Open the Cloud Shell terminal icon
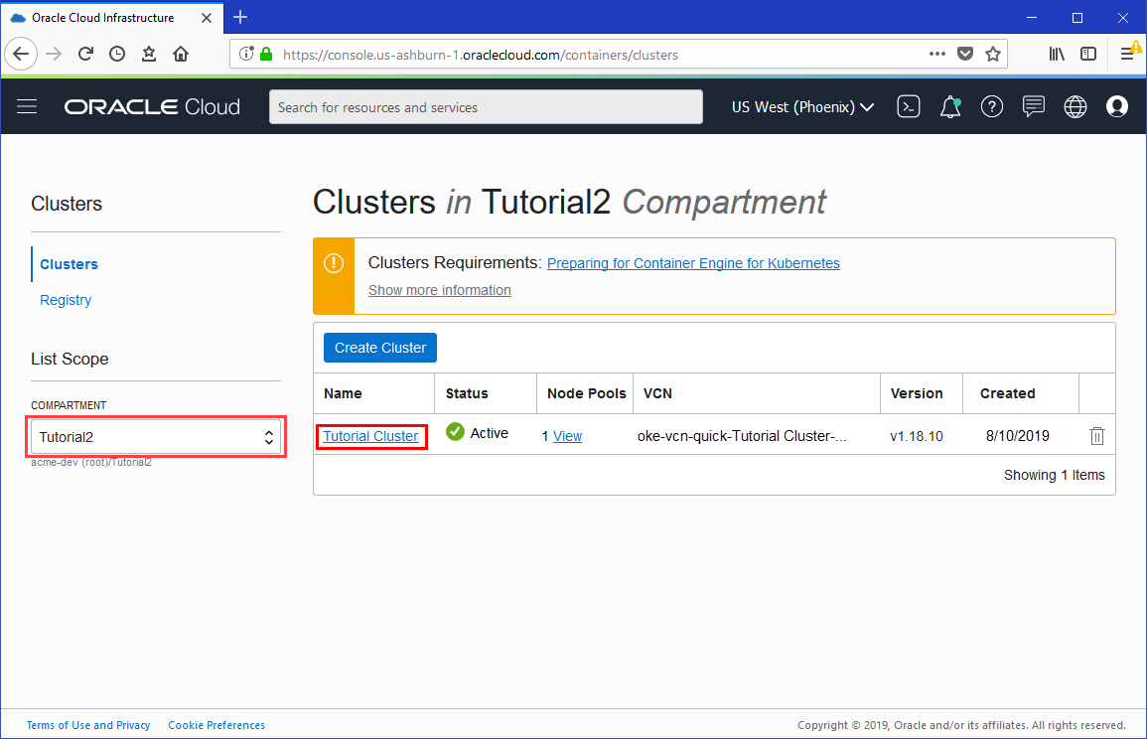The image size is (1147, 739). [909, 107]
